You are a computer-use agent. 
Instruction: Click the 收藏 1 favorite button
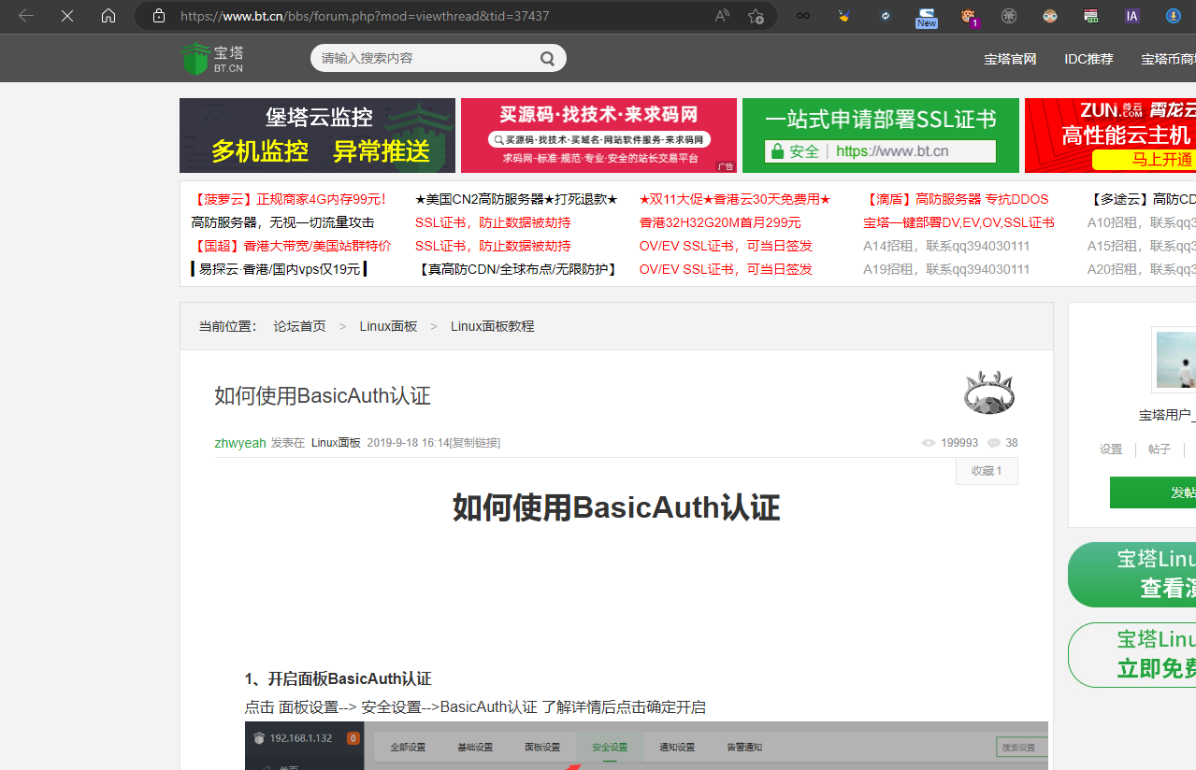(x=987, y=471)
